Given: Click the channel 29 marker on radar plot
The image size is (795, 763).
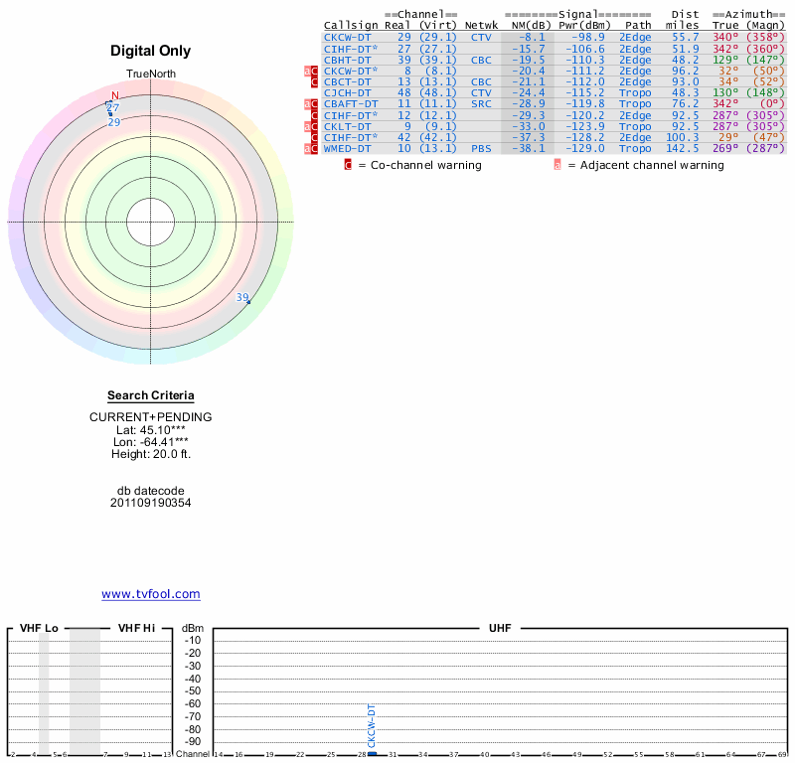Looking at the screenshot, I should tap(113, 122).
